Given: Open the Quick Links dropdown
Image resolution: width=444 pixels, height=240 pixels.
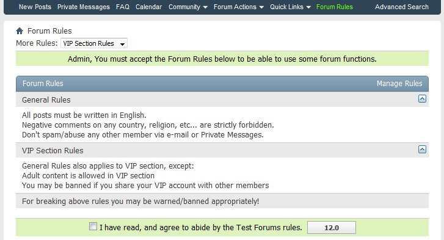Looking at the screenshot, I should pyautogui.click(x=290, y=7).
